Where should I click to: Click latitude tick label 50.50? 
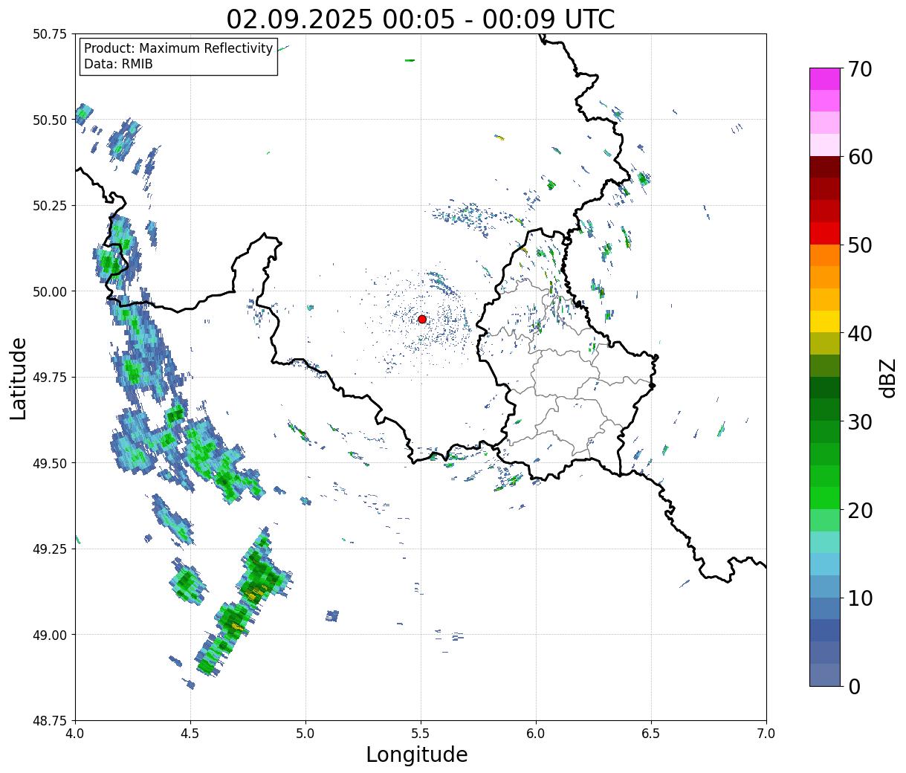coord(50,120)
